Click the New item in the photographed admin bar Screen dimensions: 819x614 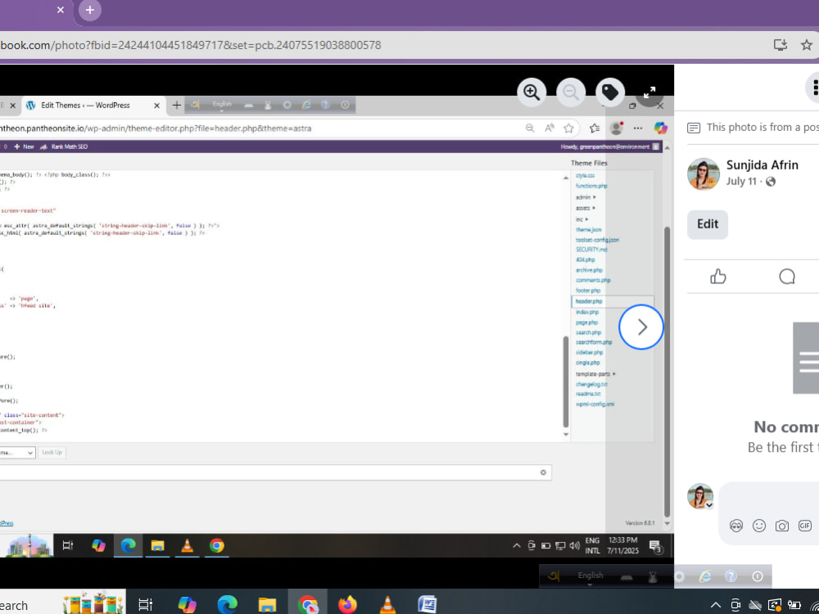tap(25, 147)
